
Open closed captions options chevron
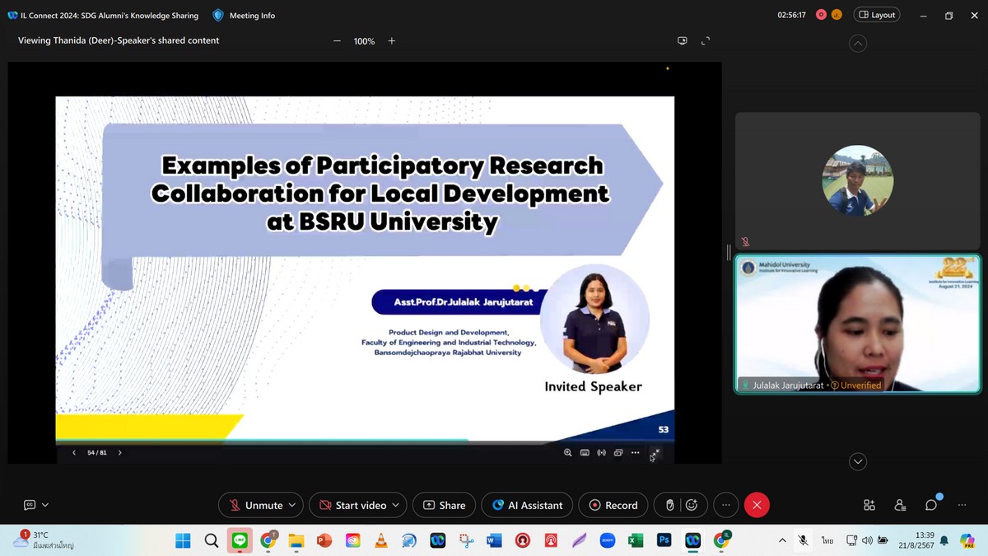pos(45,505)
